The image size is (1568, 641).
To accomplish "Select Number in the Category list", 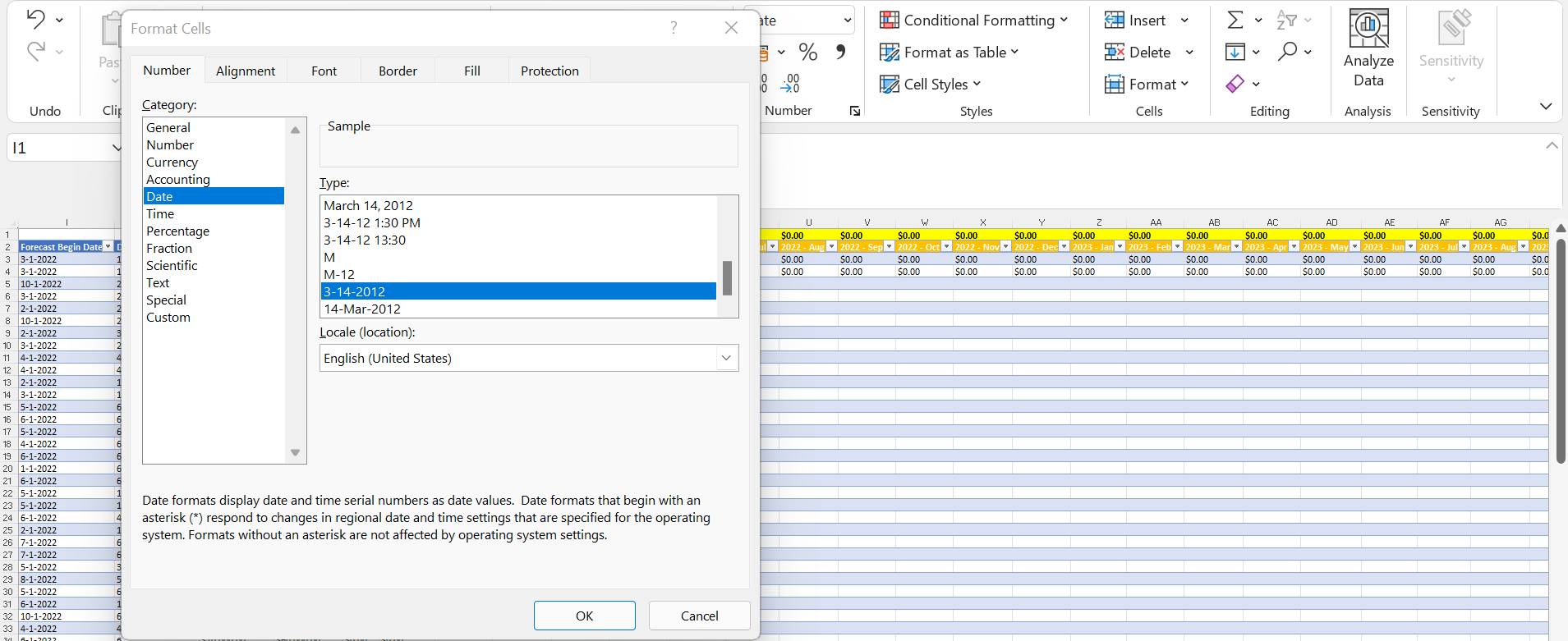I will click(x=214, y=145).
